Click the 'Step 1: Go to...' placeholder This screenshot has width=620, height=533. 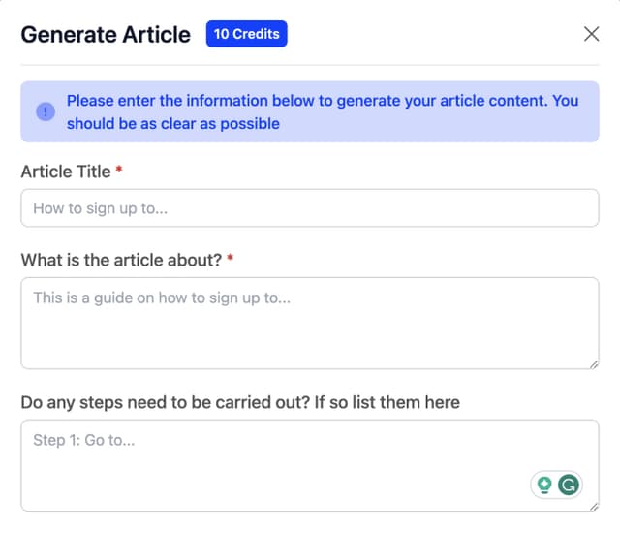83,440
